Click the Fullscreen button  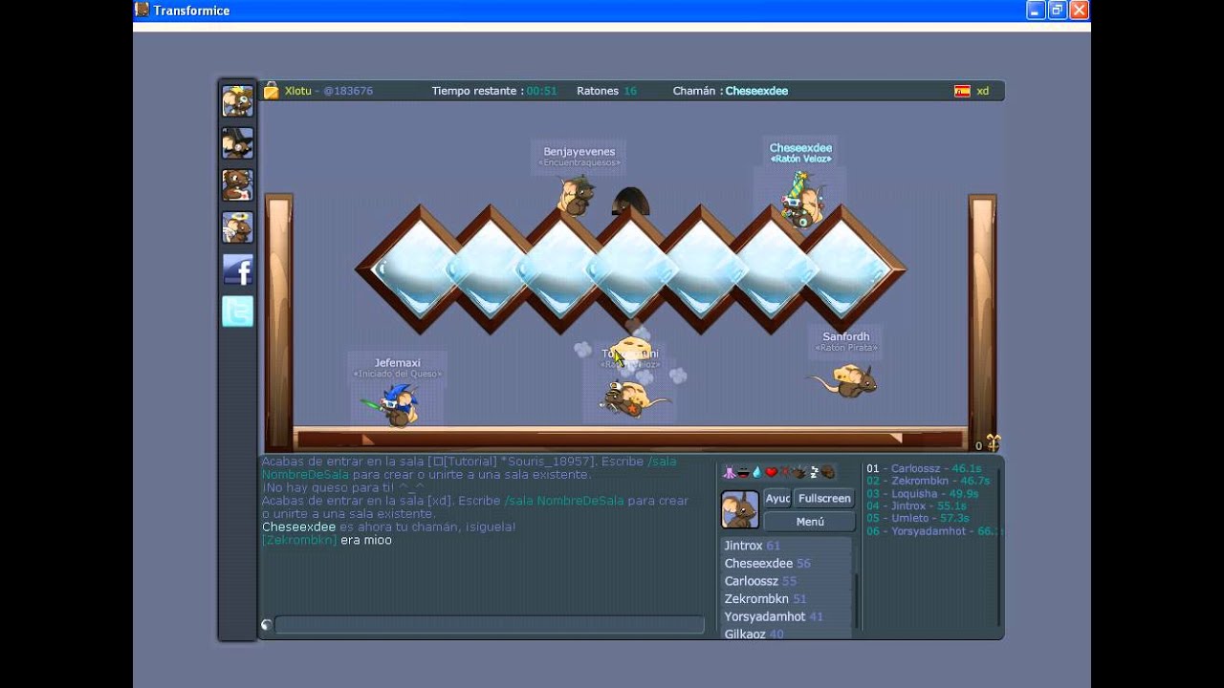824,498
